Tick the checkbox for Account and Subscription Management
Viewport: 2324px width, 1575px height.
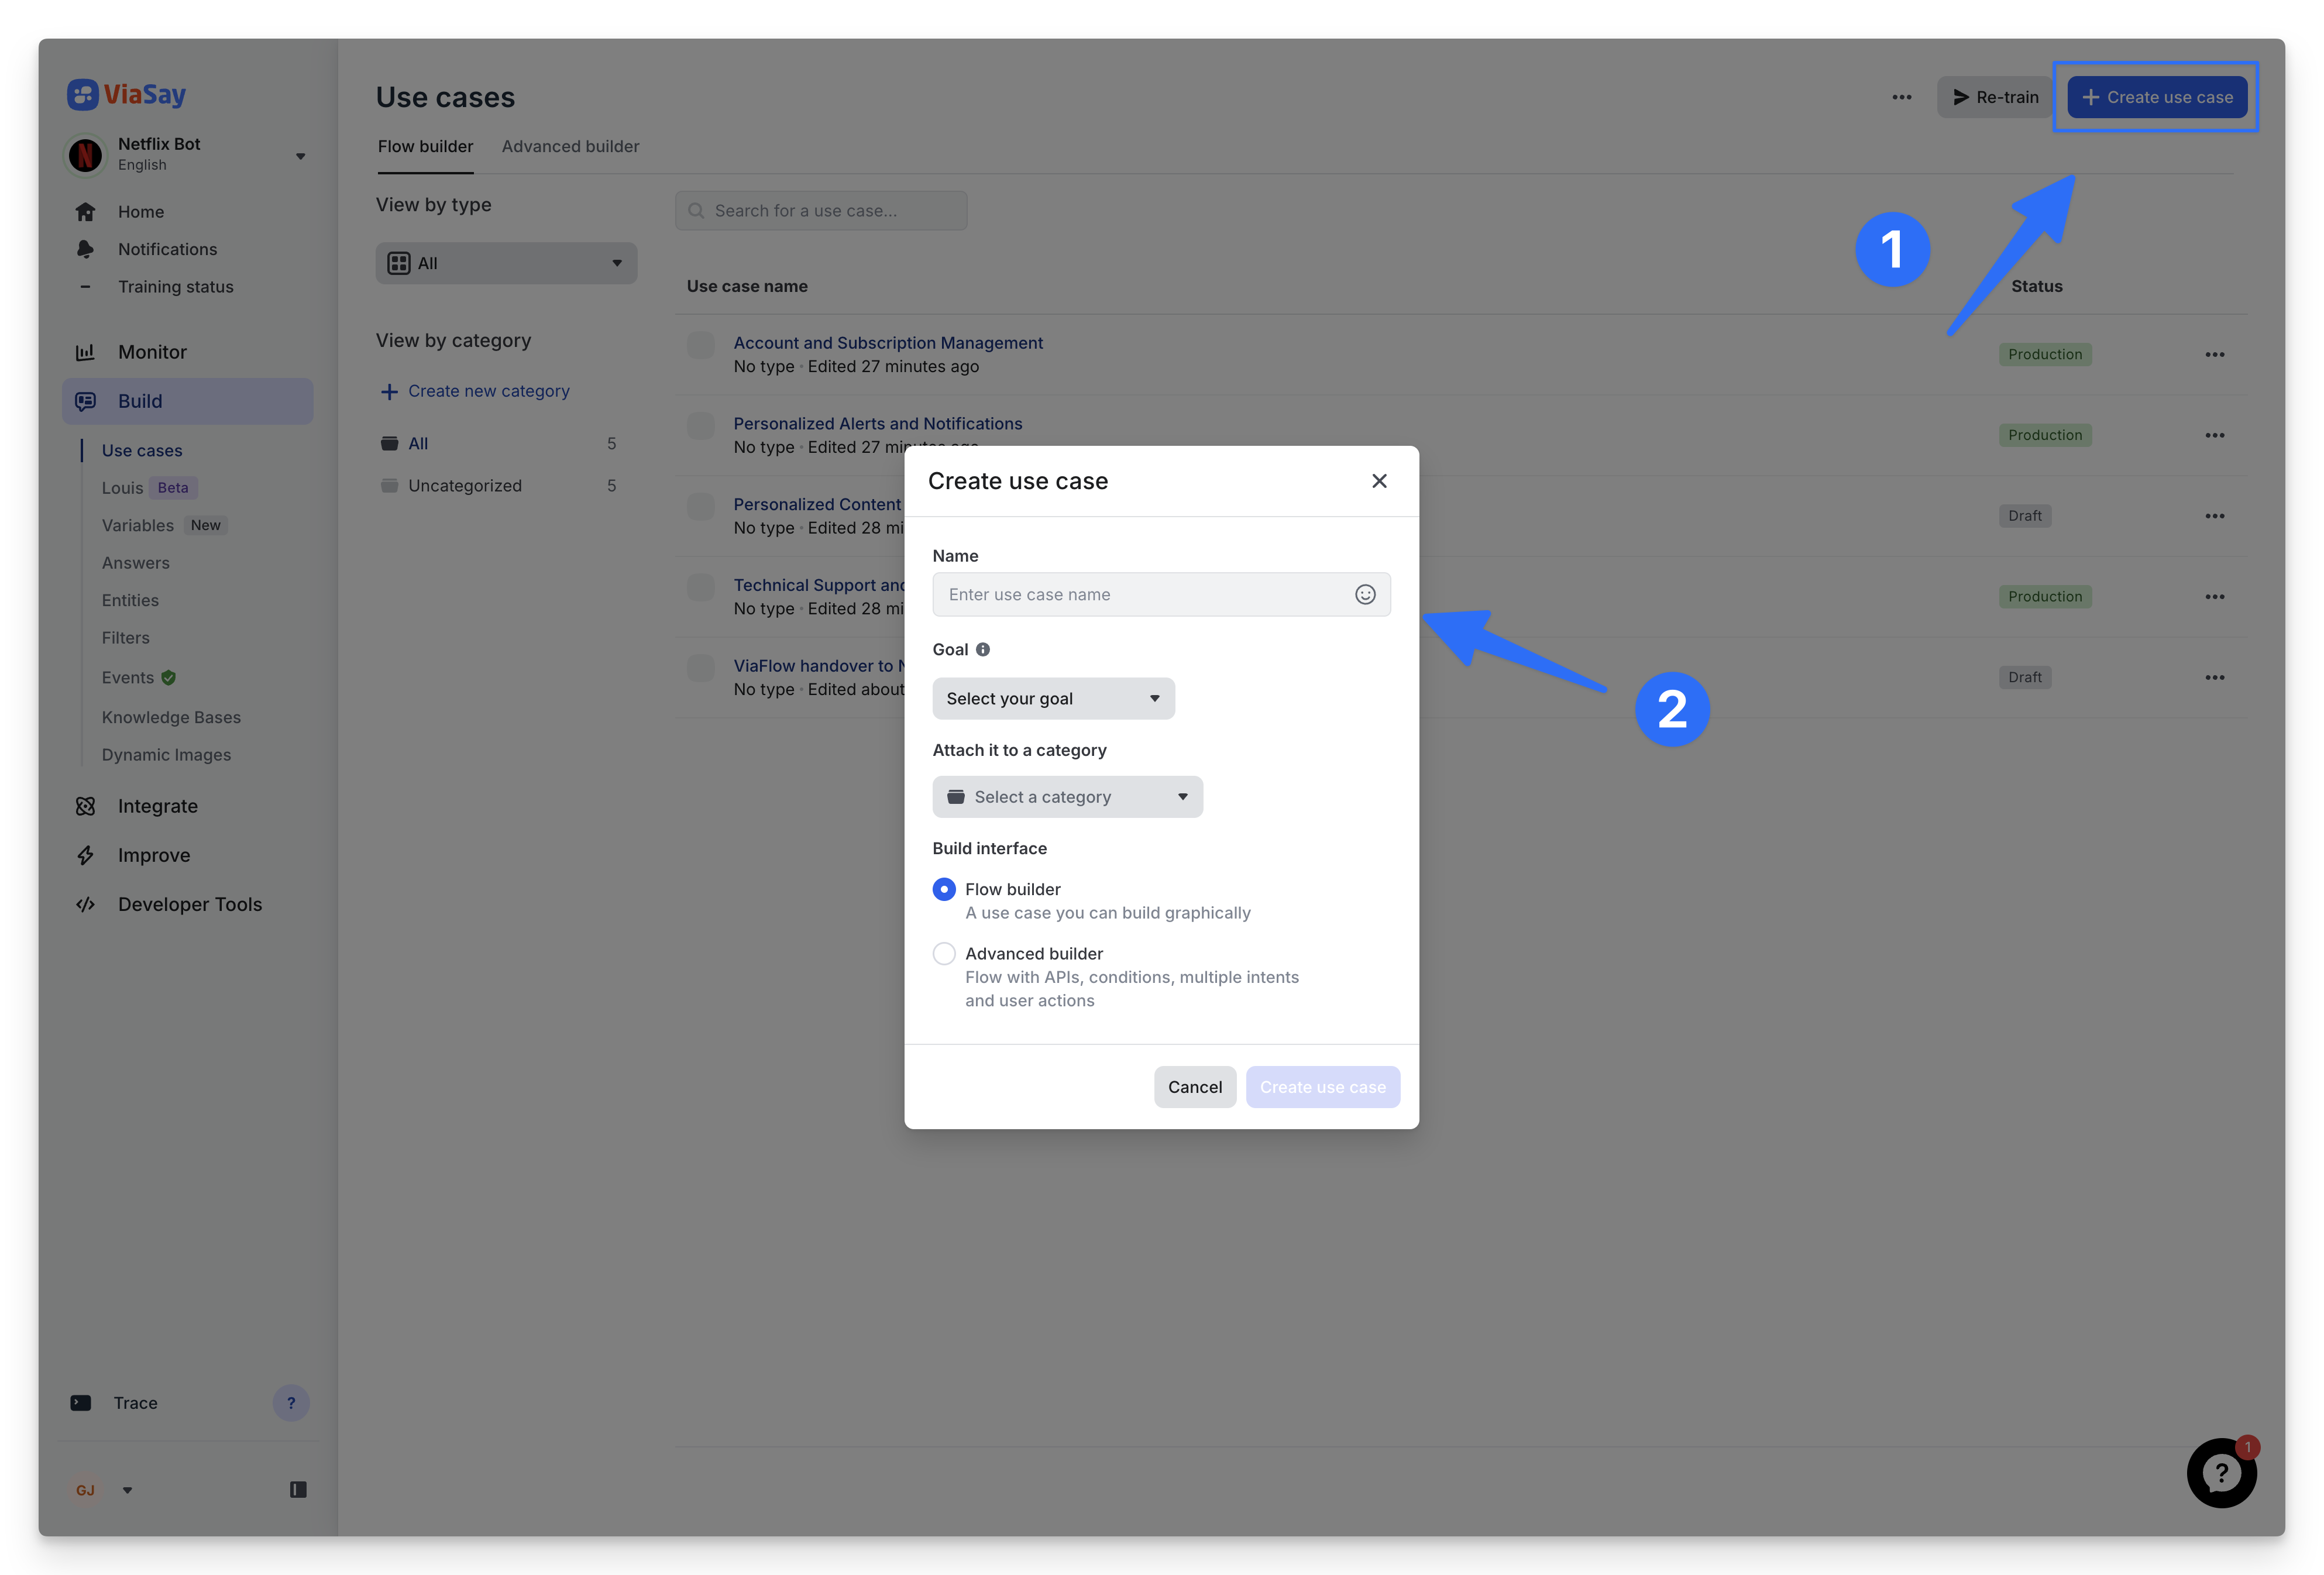click(x=700, y=345)
